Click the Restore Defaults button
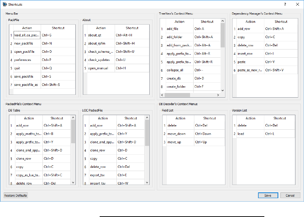The width and height of the screenshot is (304, 217). tap(15, 195)
